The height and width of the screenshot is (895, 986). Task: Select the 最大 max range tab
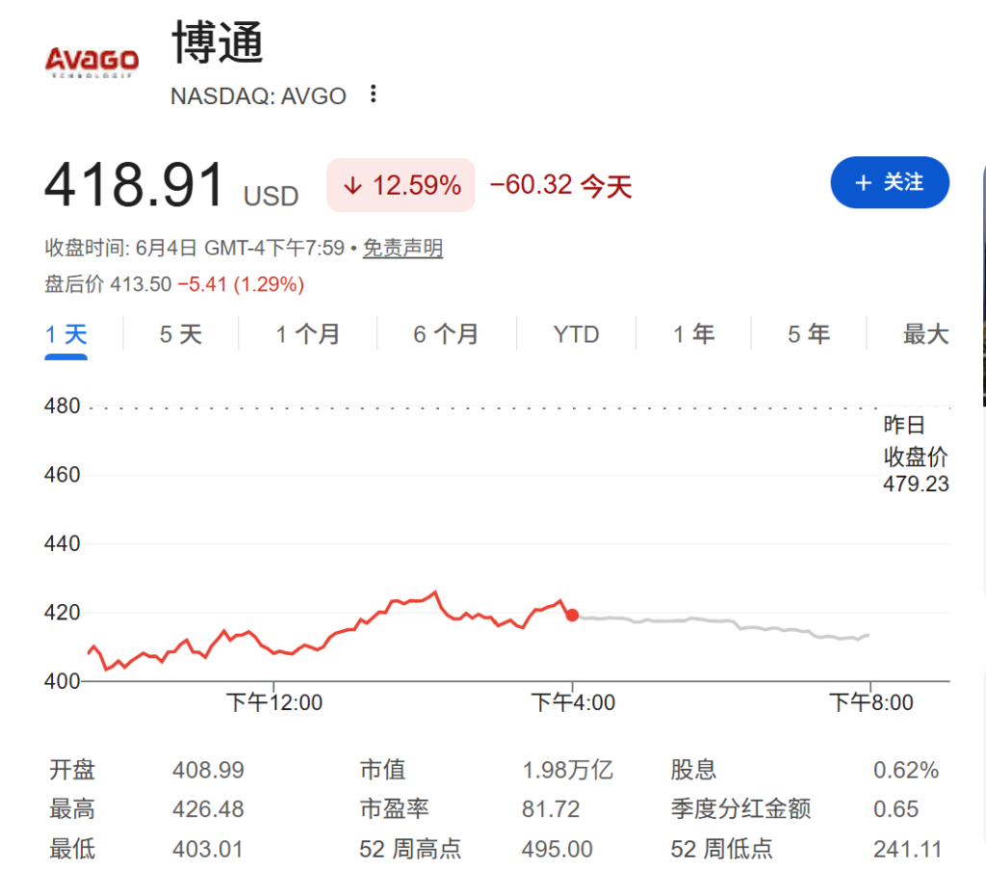925,334
